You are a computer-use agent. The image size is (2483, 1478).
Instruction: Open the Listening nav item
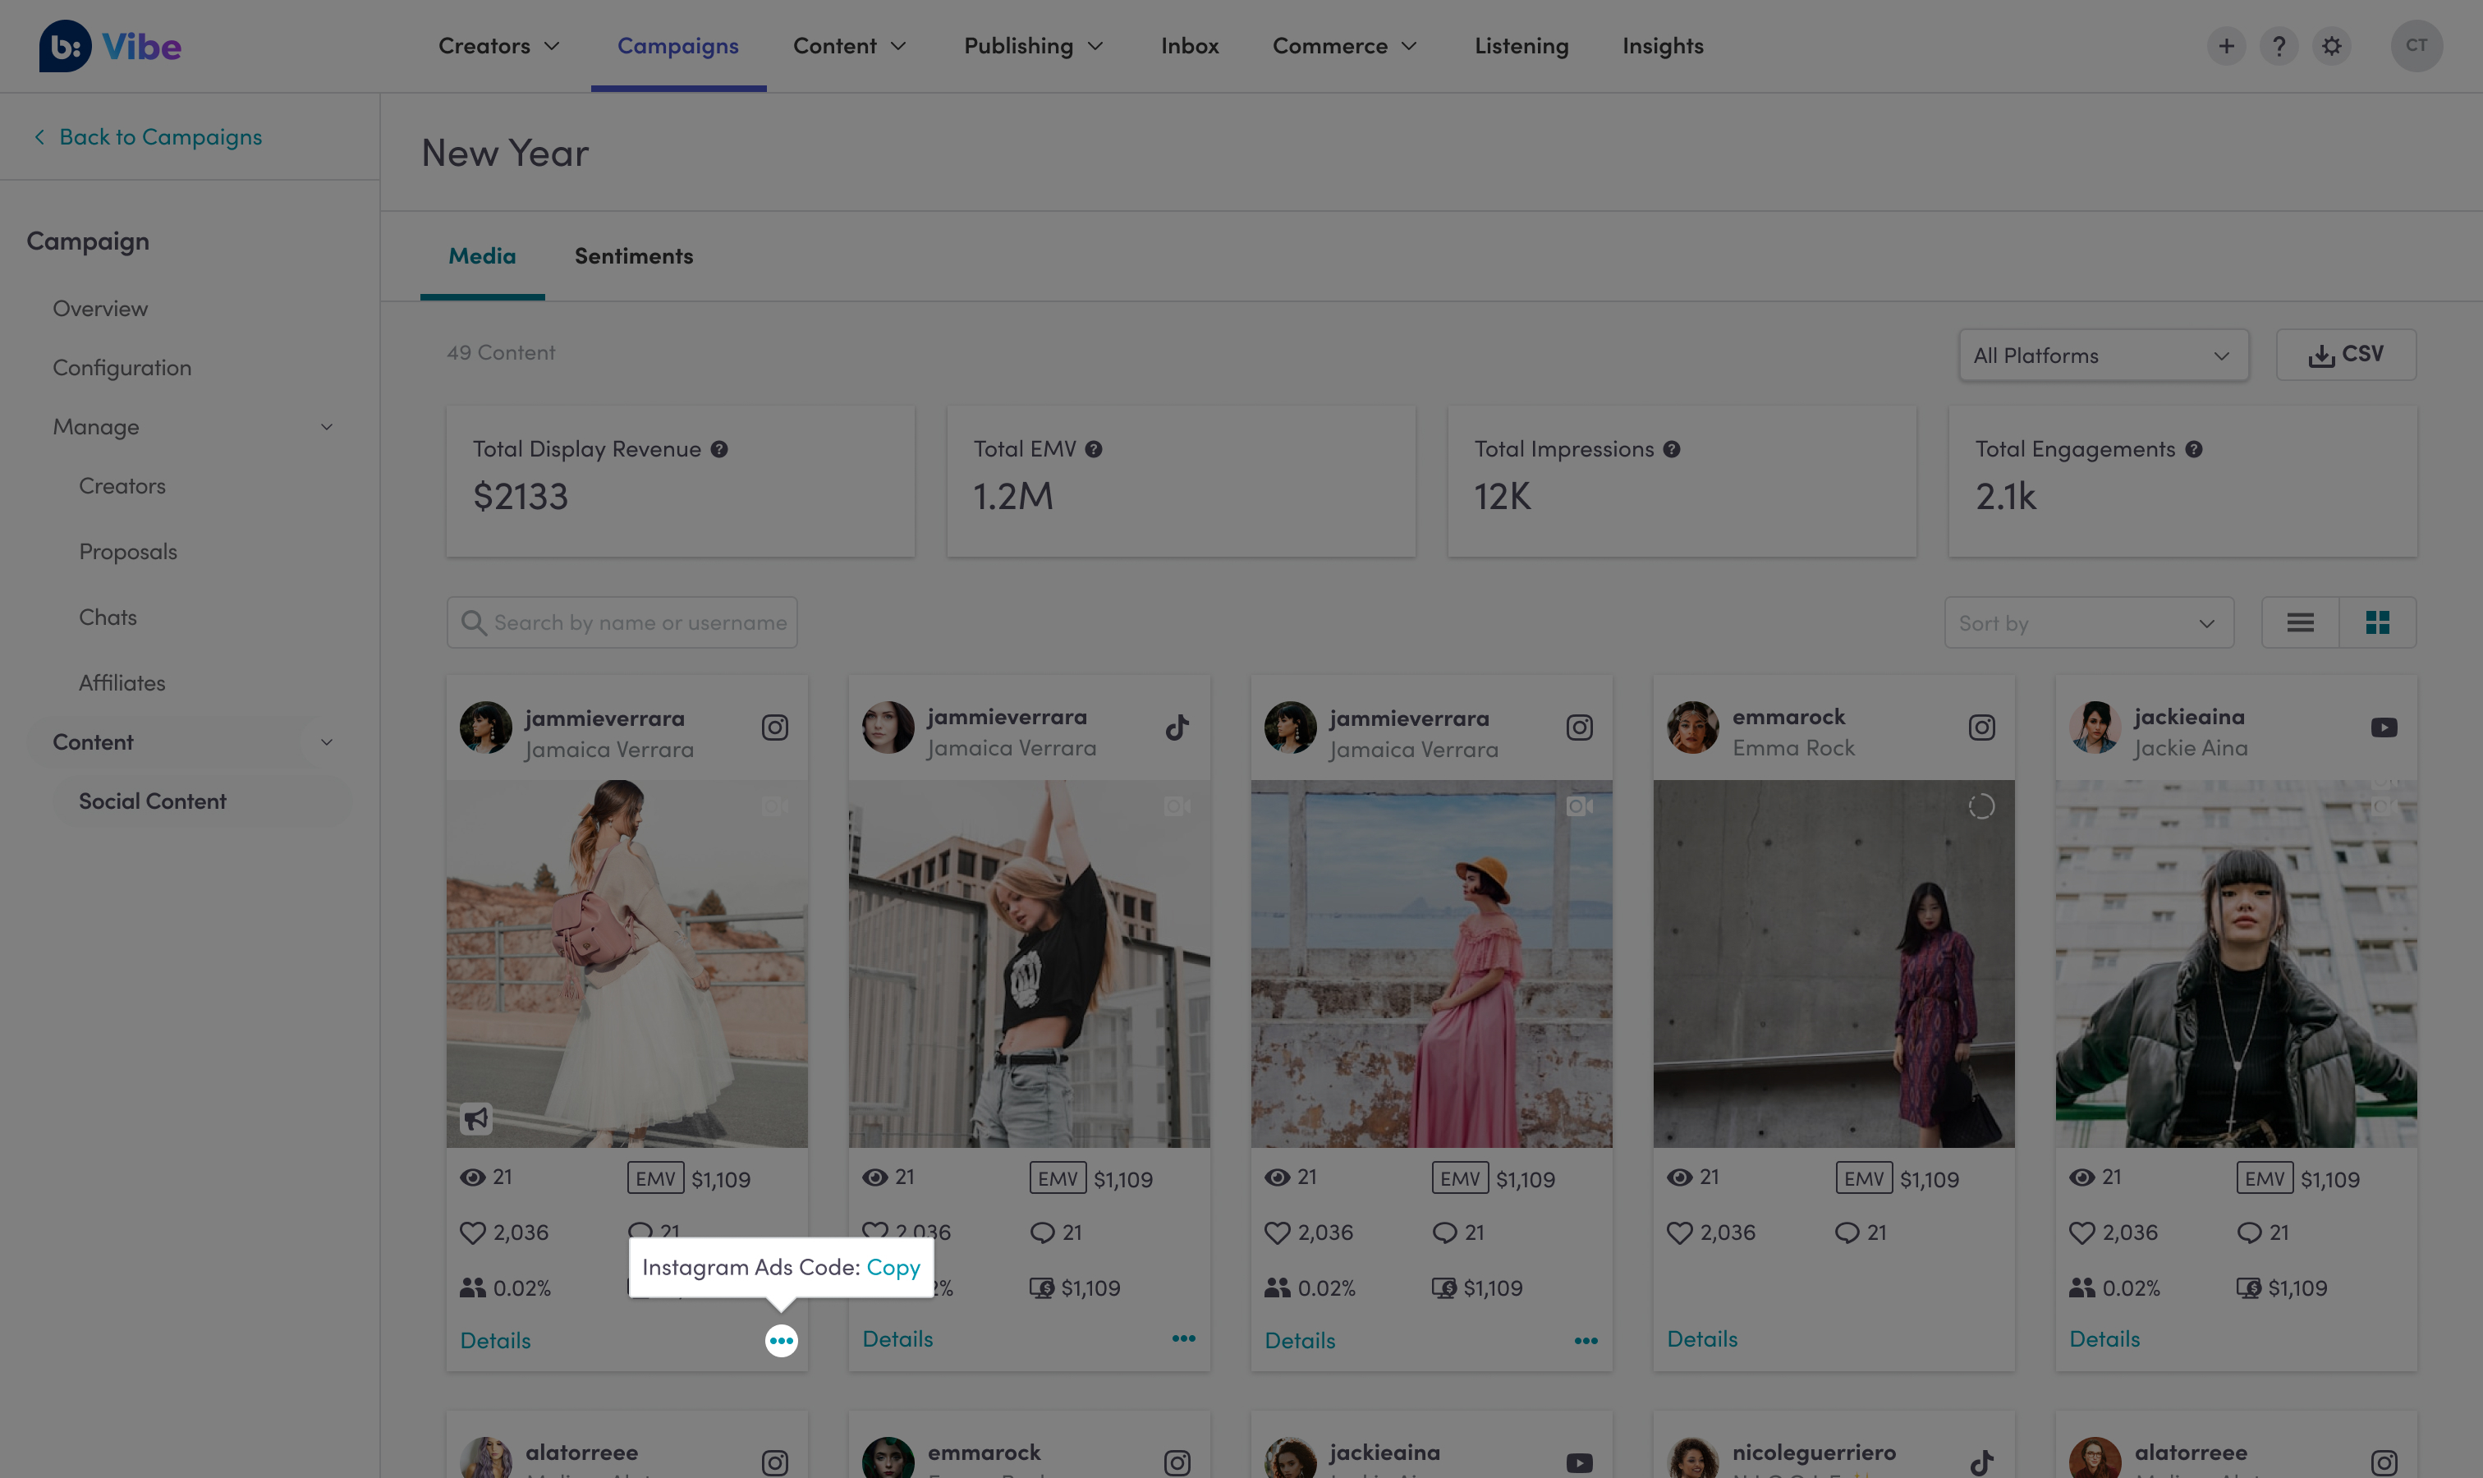pyautogui.click(x=1521, y=46)
